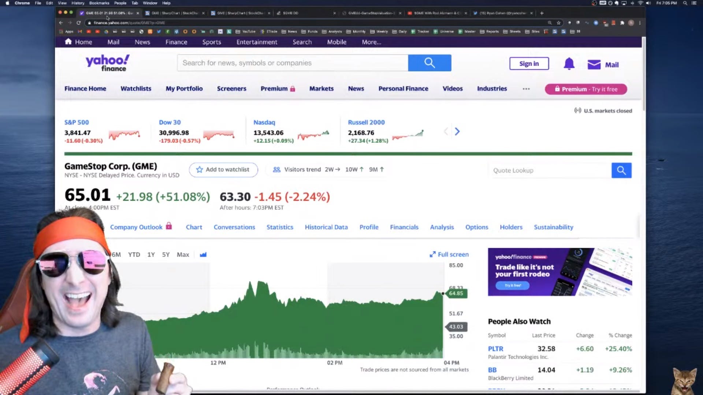The width and height of the screenshot is (703, 395).
Task: Open the BB symbol link
Action: [492, 370]
